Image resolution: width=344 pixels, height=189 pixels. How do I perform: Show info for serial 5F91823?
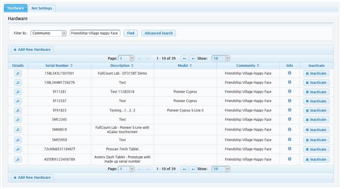coord(290,110)
